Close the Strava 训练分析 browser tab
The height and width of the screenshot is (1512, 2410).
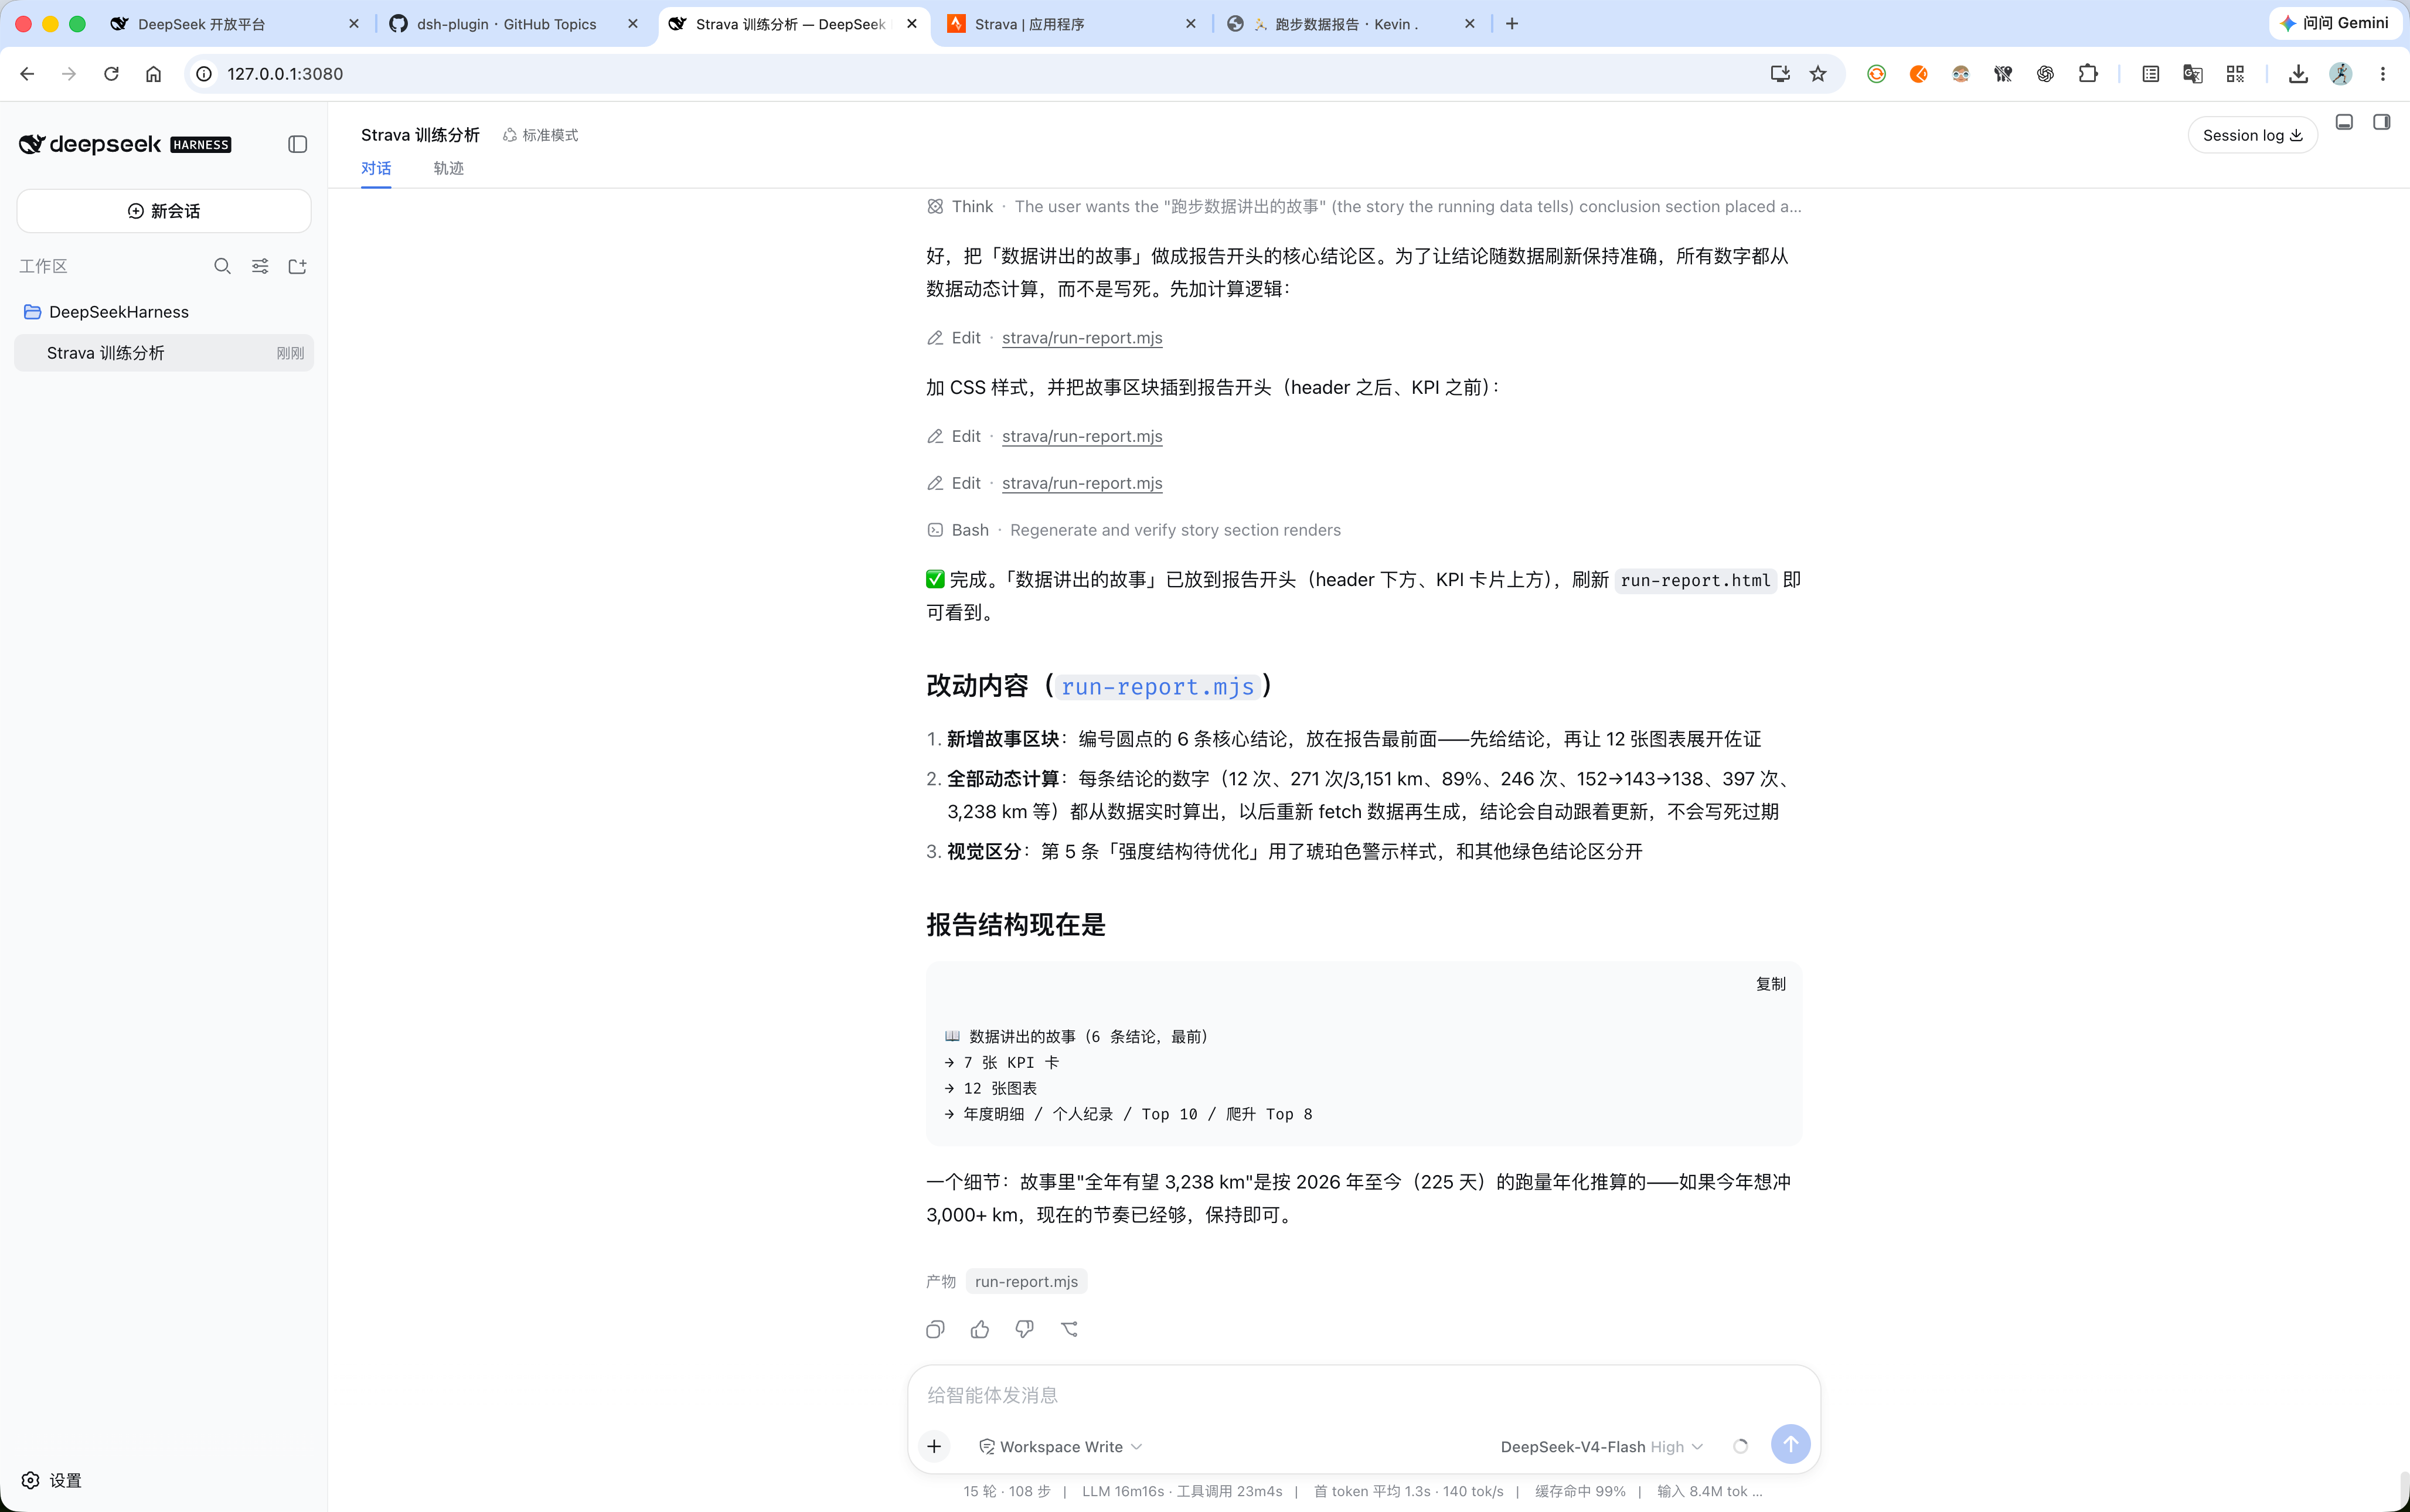click(912, 24)
